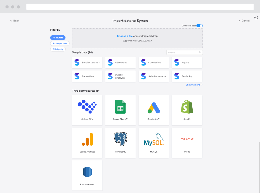
Task: Toggle the Obfuscate data switch
Action: pos(200,26)
